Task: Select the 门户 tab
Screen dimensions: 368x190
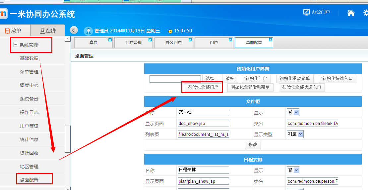Action: (214, 43)
